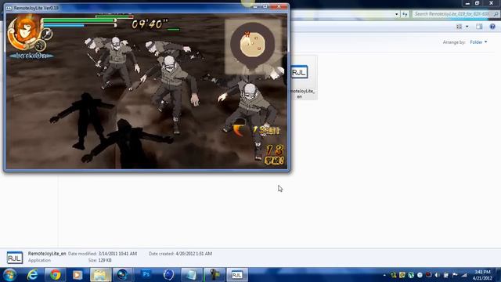Viewport: 501px width, 282px height.
Task: Open the blue globe taskbar icon
Action: (168, 275)
